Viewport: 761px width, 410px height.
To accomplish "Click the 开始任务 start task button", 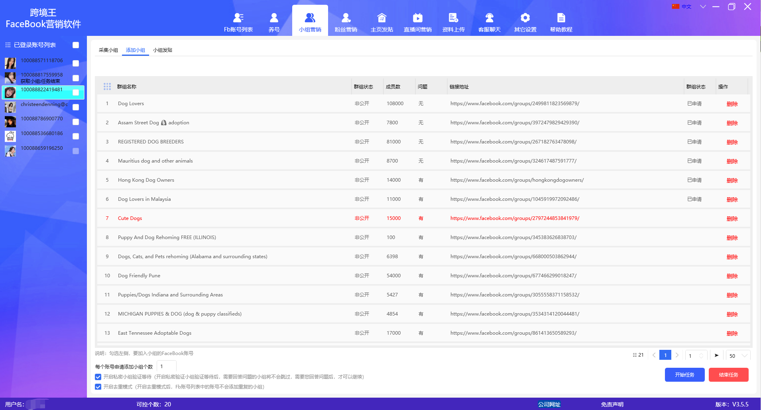I will pos(684,375).
